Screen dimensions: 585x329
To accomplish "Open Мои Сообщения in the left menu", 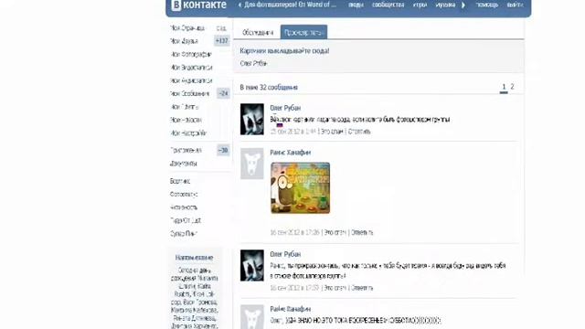I will (190, 93).
